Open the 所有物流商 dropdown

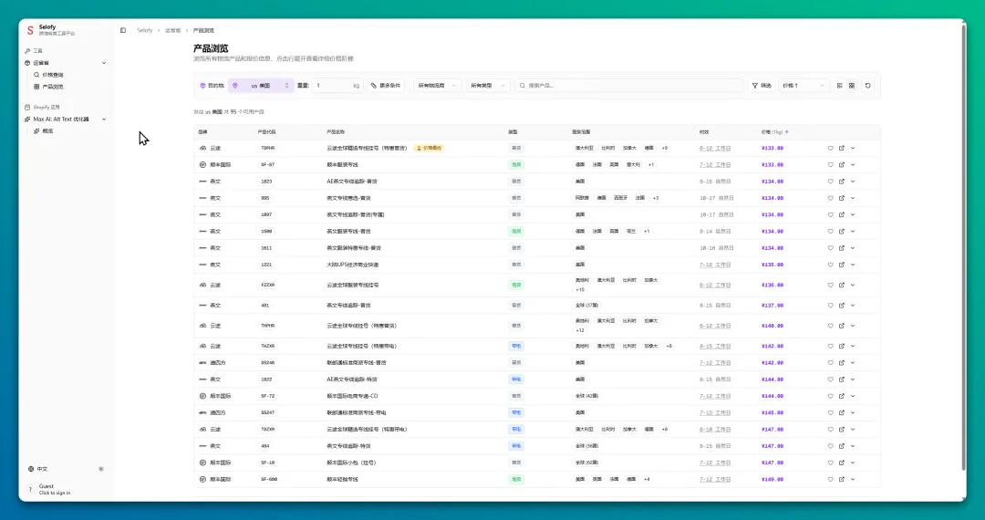point(437,86)
